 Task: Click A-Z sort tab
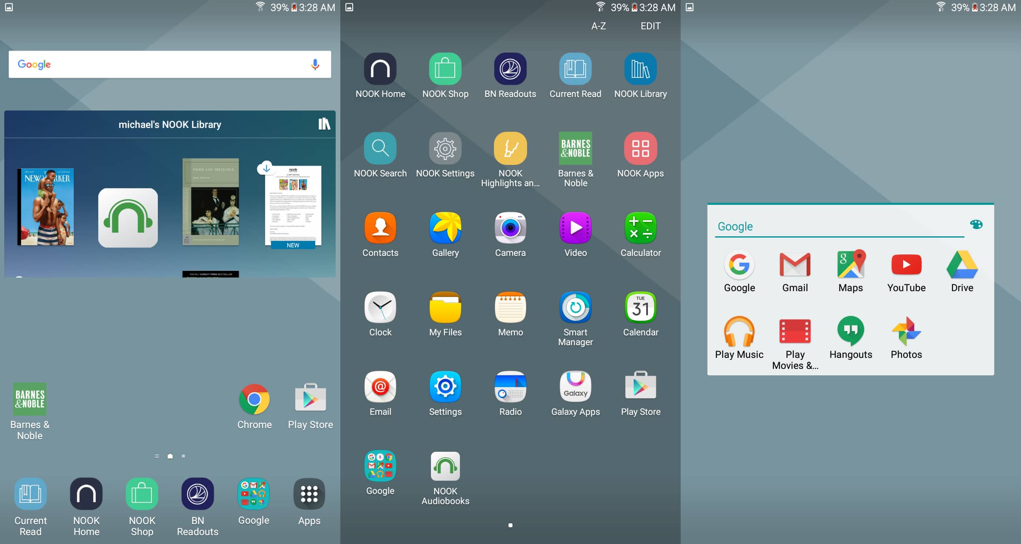[598, 25]
